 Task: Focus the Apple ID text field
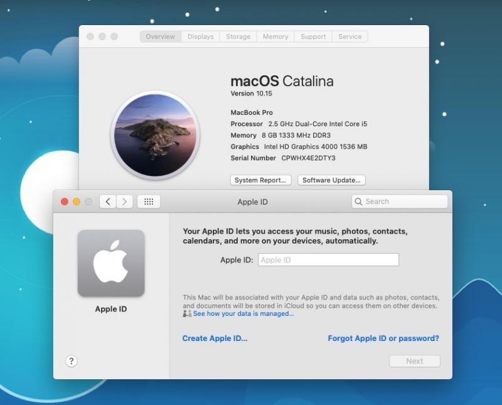(x=328, y=259)
